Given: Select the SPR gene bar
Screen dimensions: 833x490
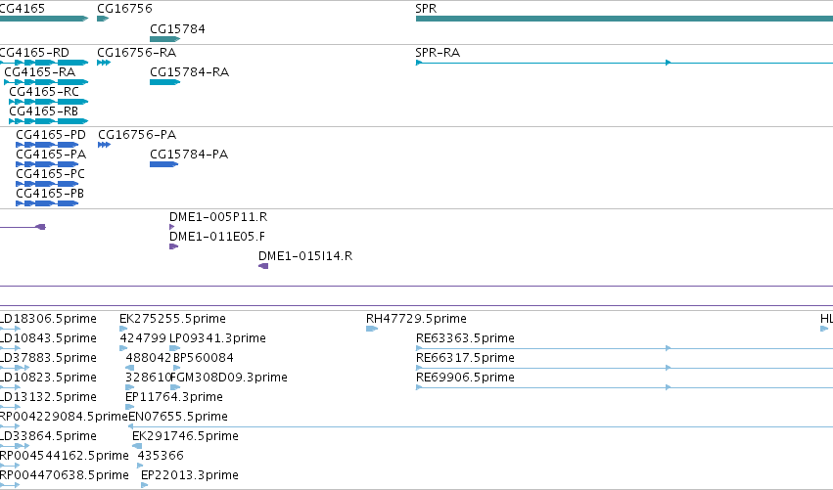Looking at the screenshot, I should coord(625,19).
